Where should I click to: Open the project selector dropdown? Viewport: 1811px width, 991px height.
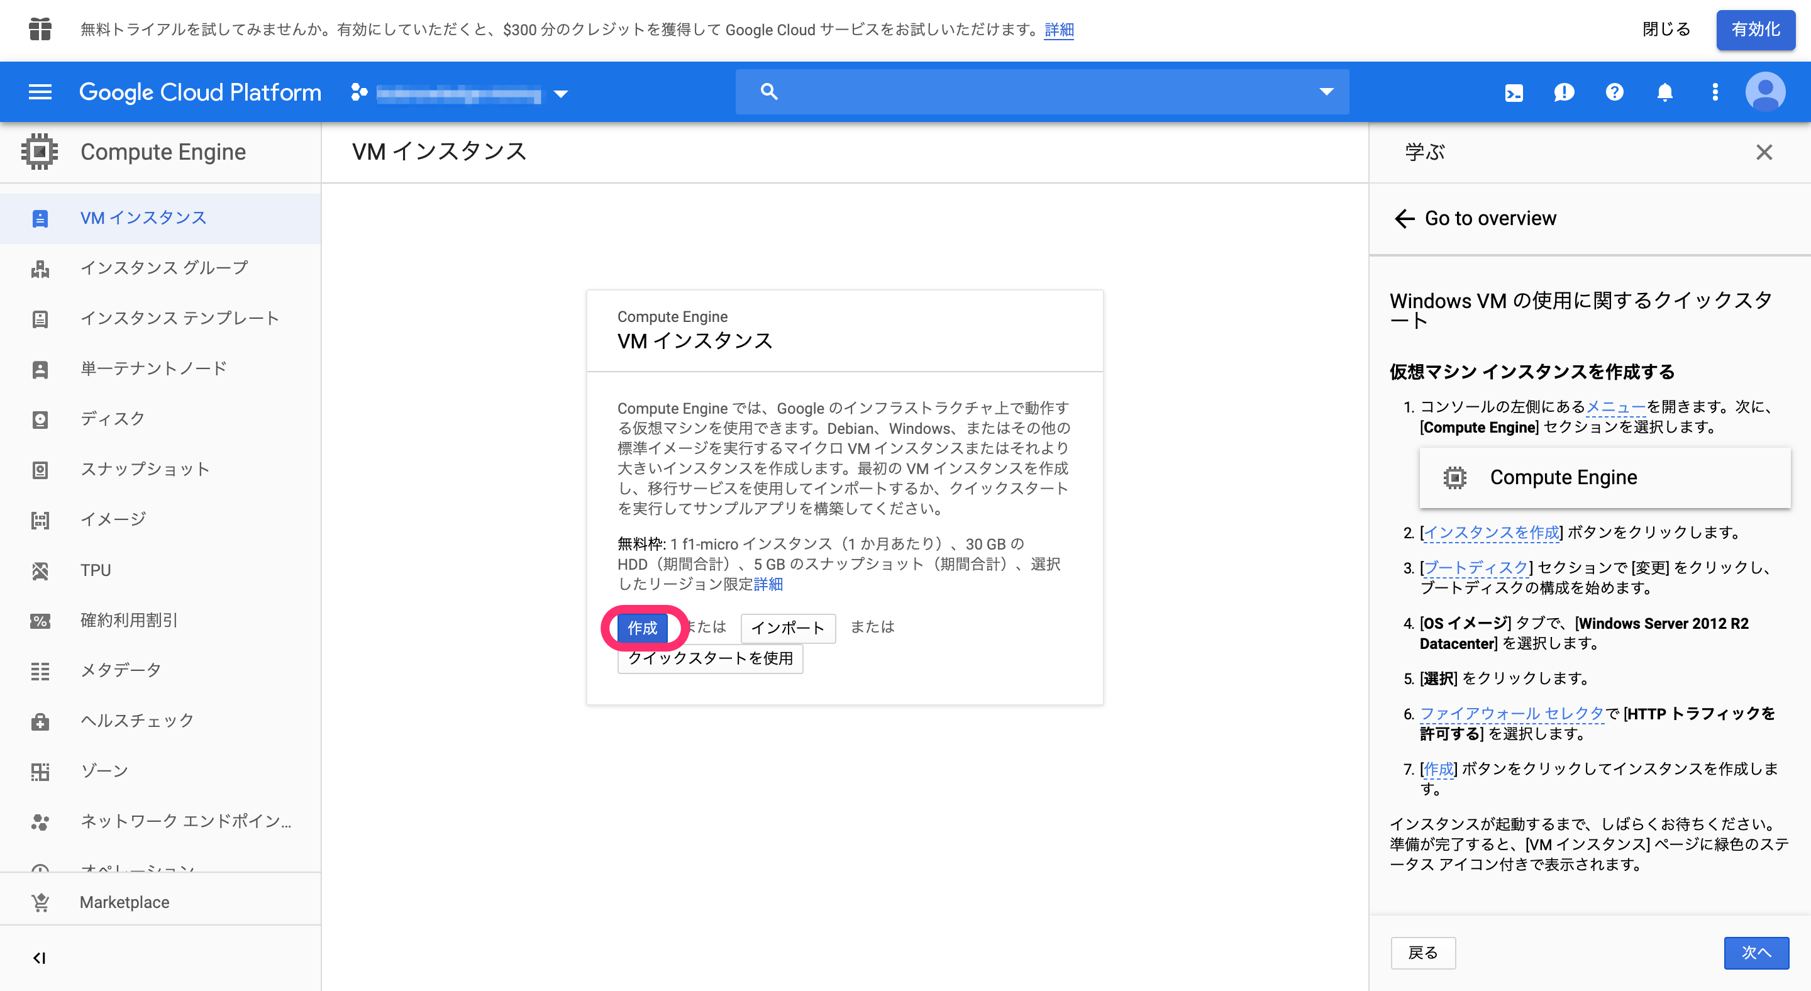(x=560, y=93)
